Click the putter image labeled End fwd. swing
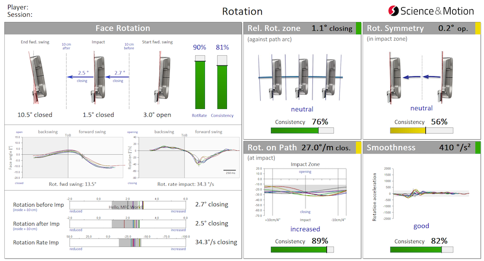Screen dimensions: 484x261 click(37, 76)
